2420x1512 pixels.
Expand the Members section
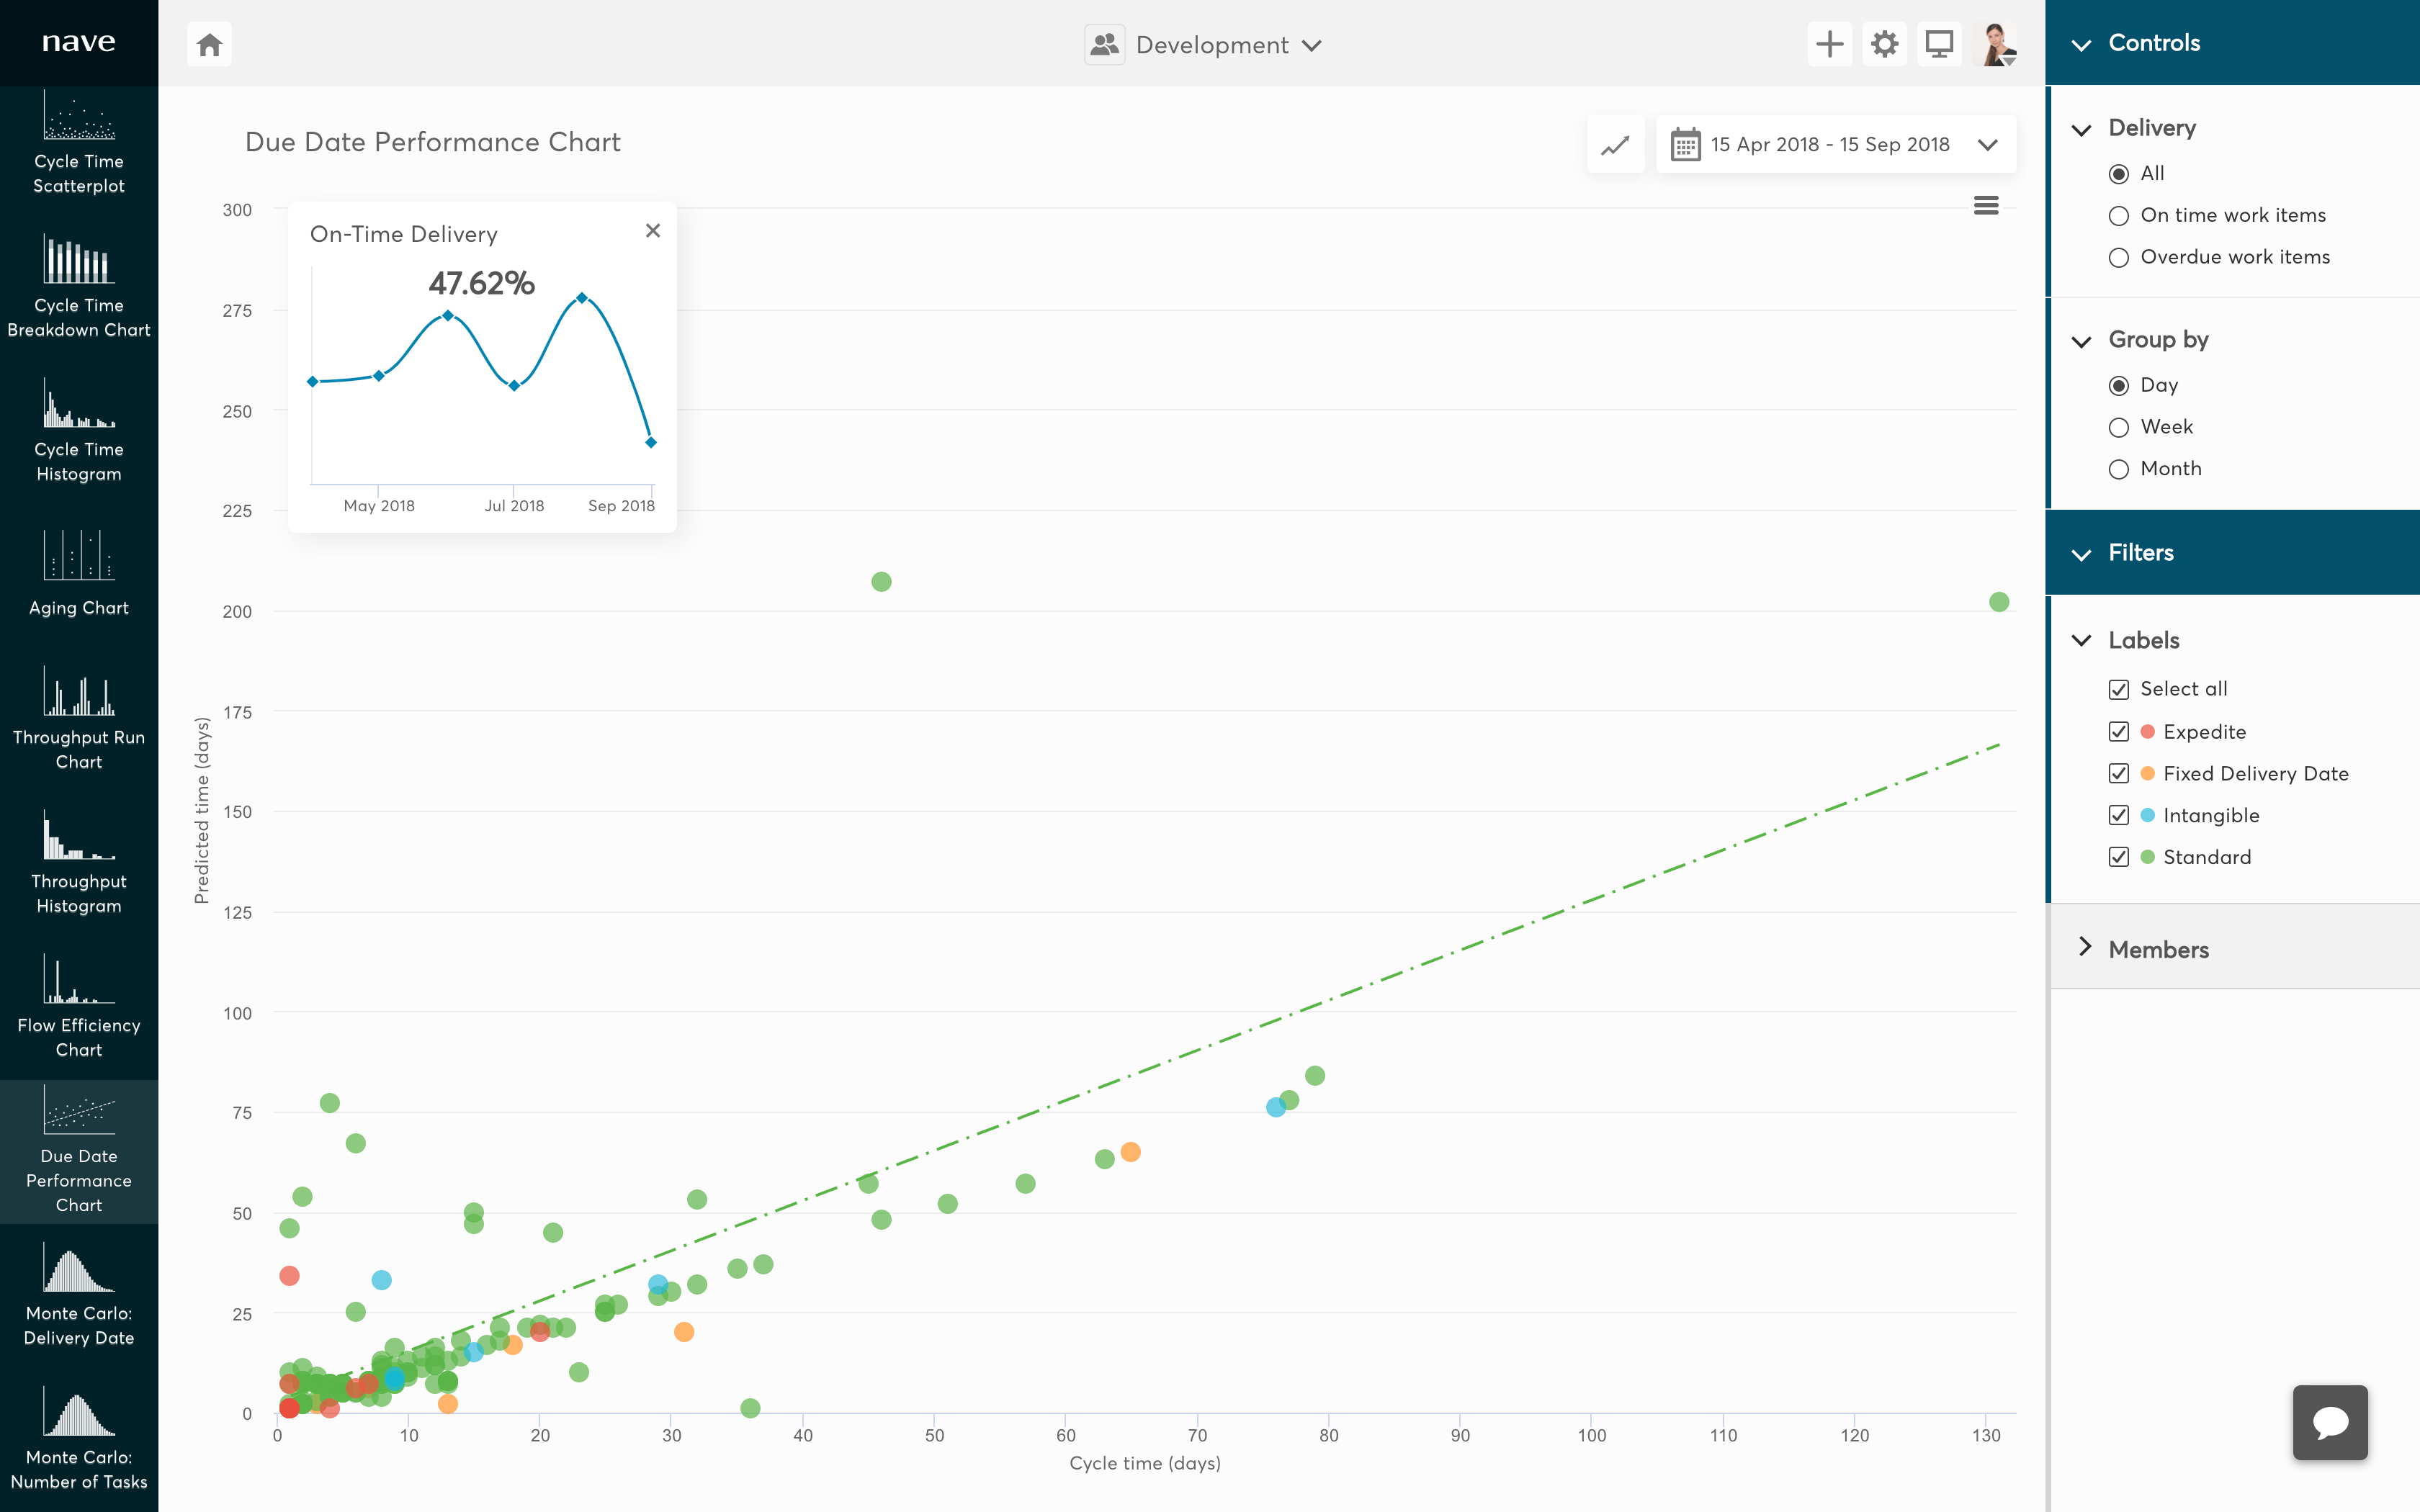(x=2156, y=949)
